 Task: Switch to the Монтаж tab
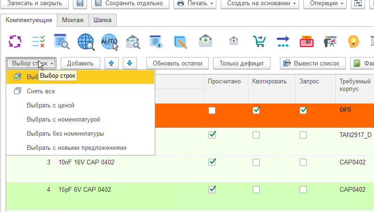click(72, 21)
